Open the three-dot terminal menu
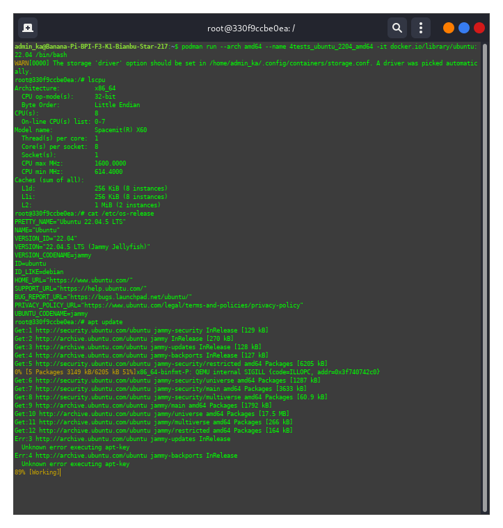Screen dimensions: 503x528 click(x=420, y=28)
